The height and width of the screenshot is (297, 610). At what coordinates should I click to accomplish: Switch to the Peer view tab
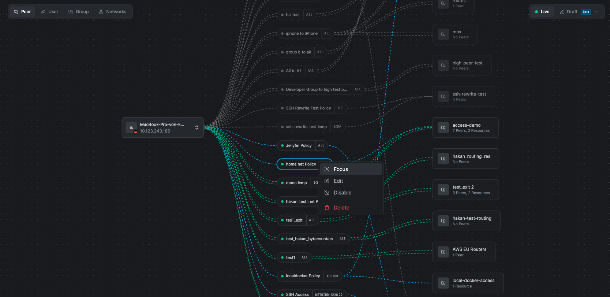[x=22, y=12]
